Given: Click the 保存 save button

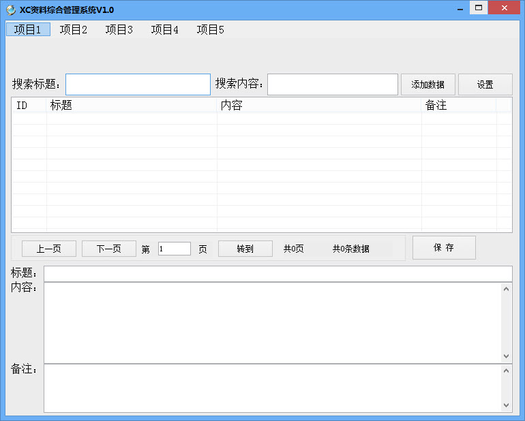Looking at the screenshot, I should coord(444,248).
